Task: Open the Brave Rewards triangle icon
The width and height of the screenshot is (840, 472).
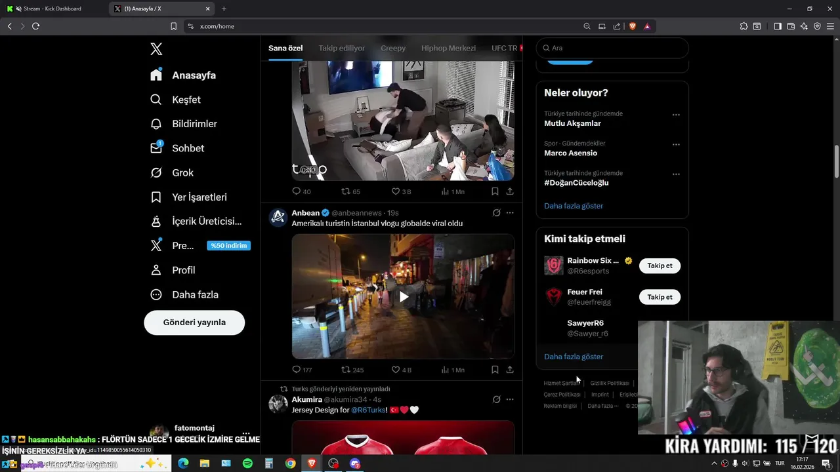Action: click(x=647, y=26)
